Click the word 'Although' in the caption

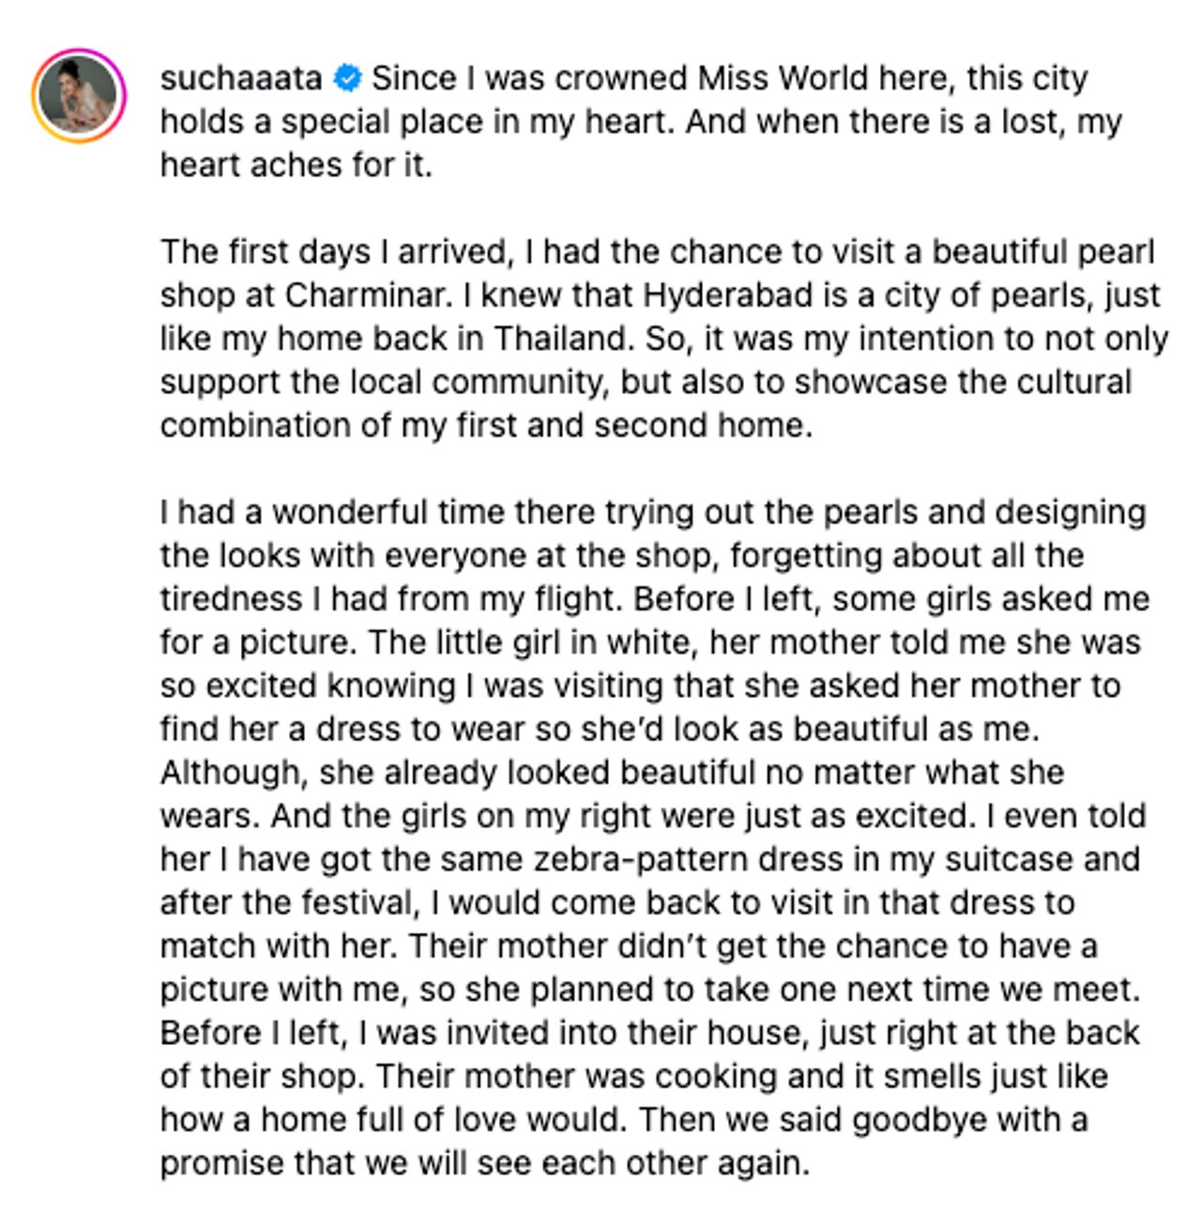tap(234, 772)
